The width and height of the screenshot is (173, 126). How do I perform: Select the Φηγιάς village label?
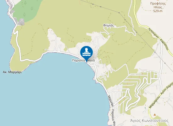109,26
